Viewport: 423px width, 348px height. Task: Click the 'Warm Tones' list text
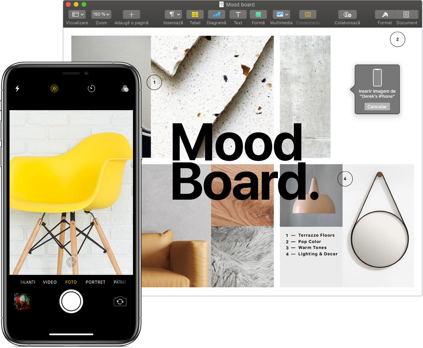312,247
